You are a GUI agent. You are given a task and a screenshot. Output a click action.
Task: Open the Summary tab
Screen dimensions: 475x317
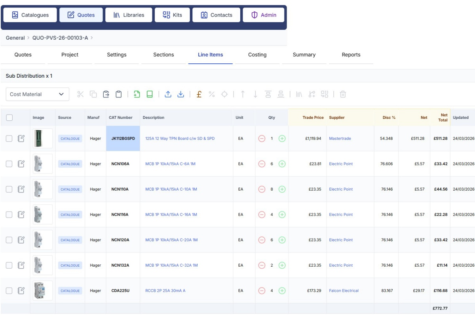click(x=304, y=55)
